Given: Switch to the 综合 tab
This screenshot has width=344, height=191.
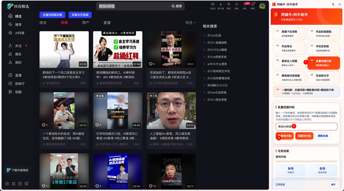Looking at the screenshot, I should click(43, 23).
